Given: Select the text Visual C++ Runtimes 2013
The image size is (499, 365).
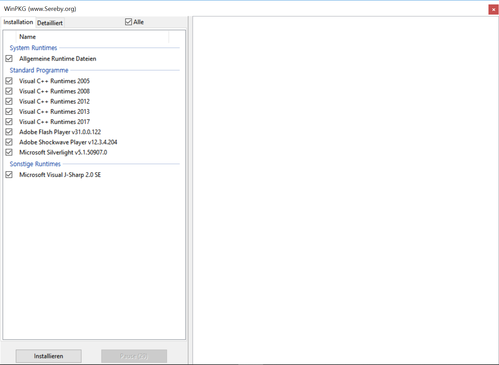Looking at the screenshot, I should tap(55, 112).
